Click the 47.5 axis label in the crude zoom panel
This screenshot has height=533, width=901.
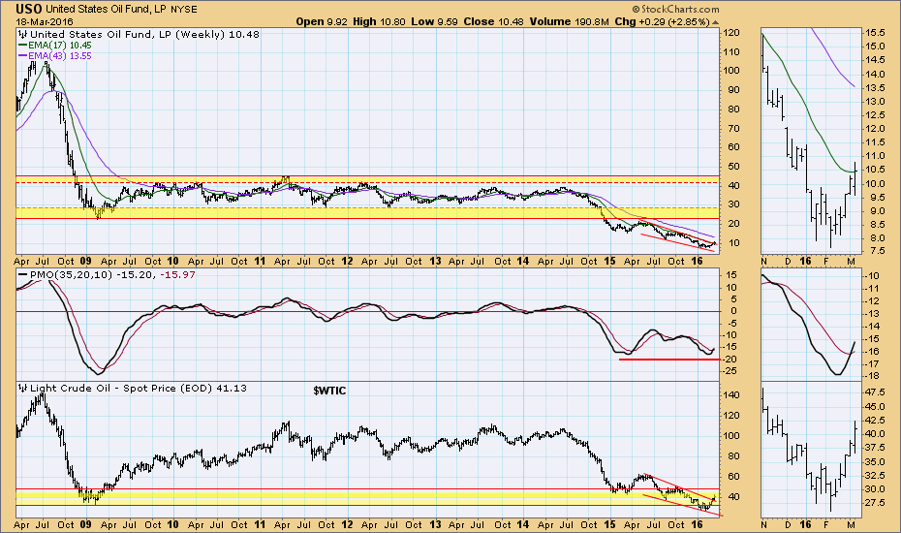(x=874, y=392)
